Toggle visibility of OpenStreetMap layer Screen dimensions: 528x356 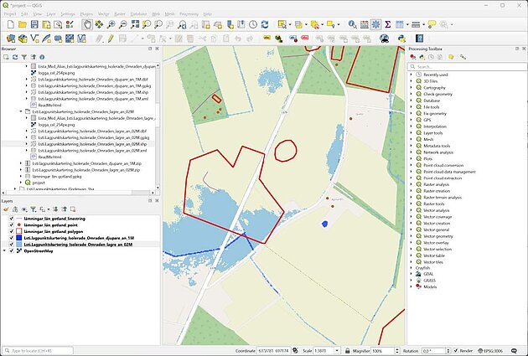click(12, 251)
